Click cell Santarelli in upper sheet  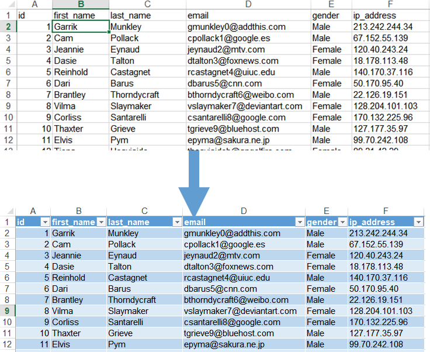tap(148, 118)
